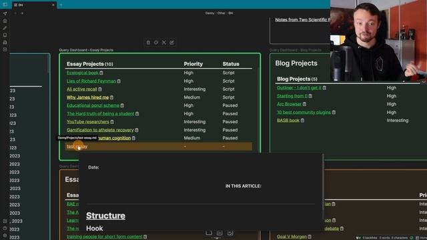Screen dimensions: 427x240
Task: Click the file icon beside All active recall
Action: pos(100,89)
